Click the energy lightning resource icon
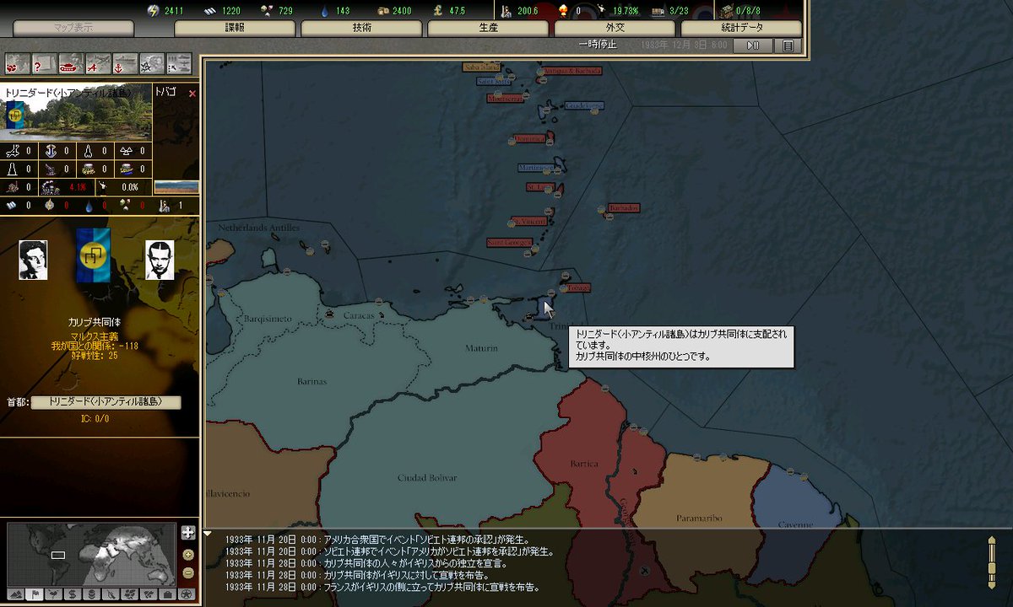Viewport: 1013px width, 607px height. (153, 11)
